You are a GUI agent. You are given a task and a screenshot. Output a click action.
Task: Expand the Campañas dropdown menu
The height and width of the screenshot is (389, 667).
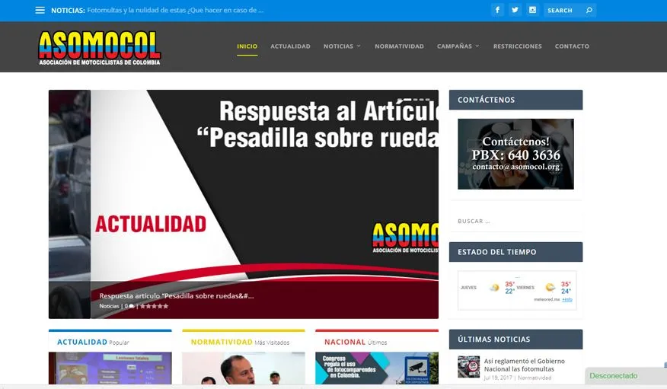(458, 46)
